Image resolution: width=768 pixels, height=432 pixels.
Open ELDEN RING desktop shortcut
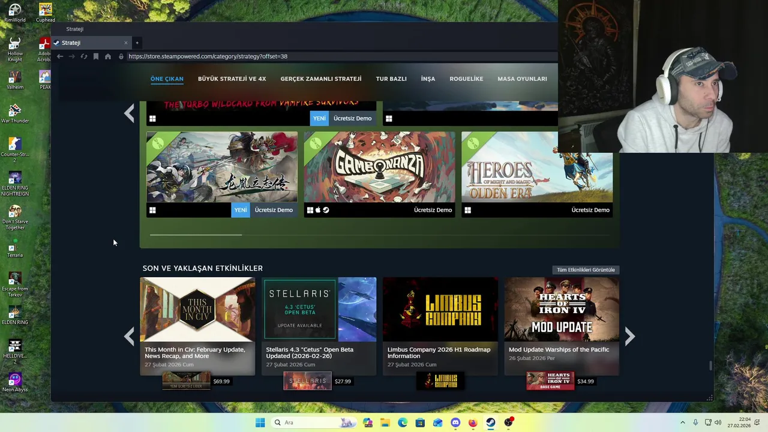point(15,316)
